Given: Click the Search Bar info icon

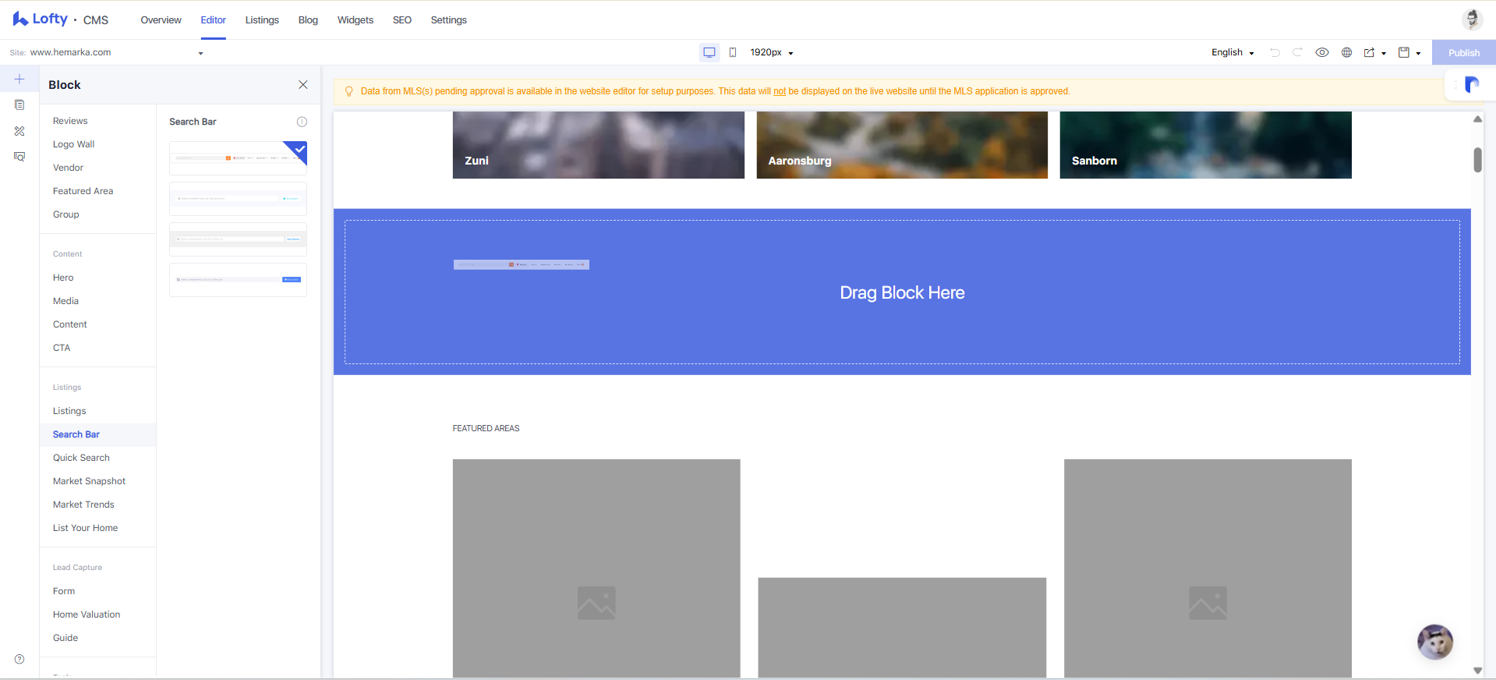Looking at the screenshot, I should (x=302, y=122).
